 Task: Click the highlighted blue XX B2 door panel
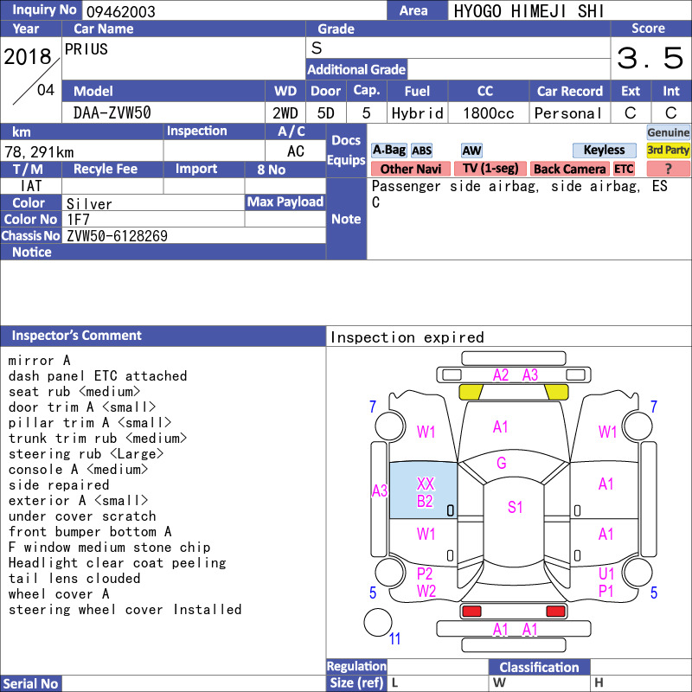coord(423,490)
